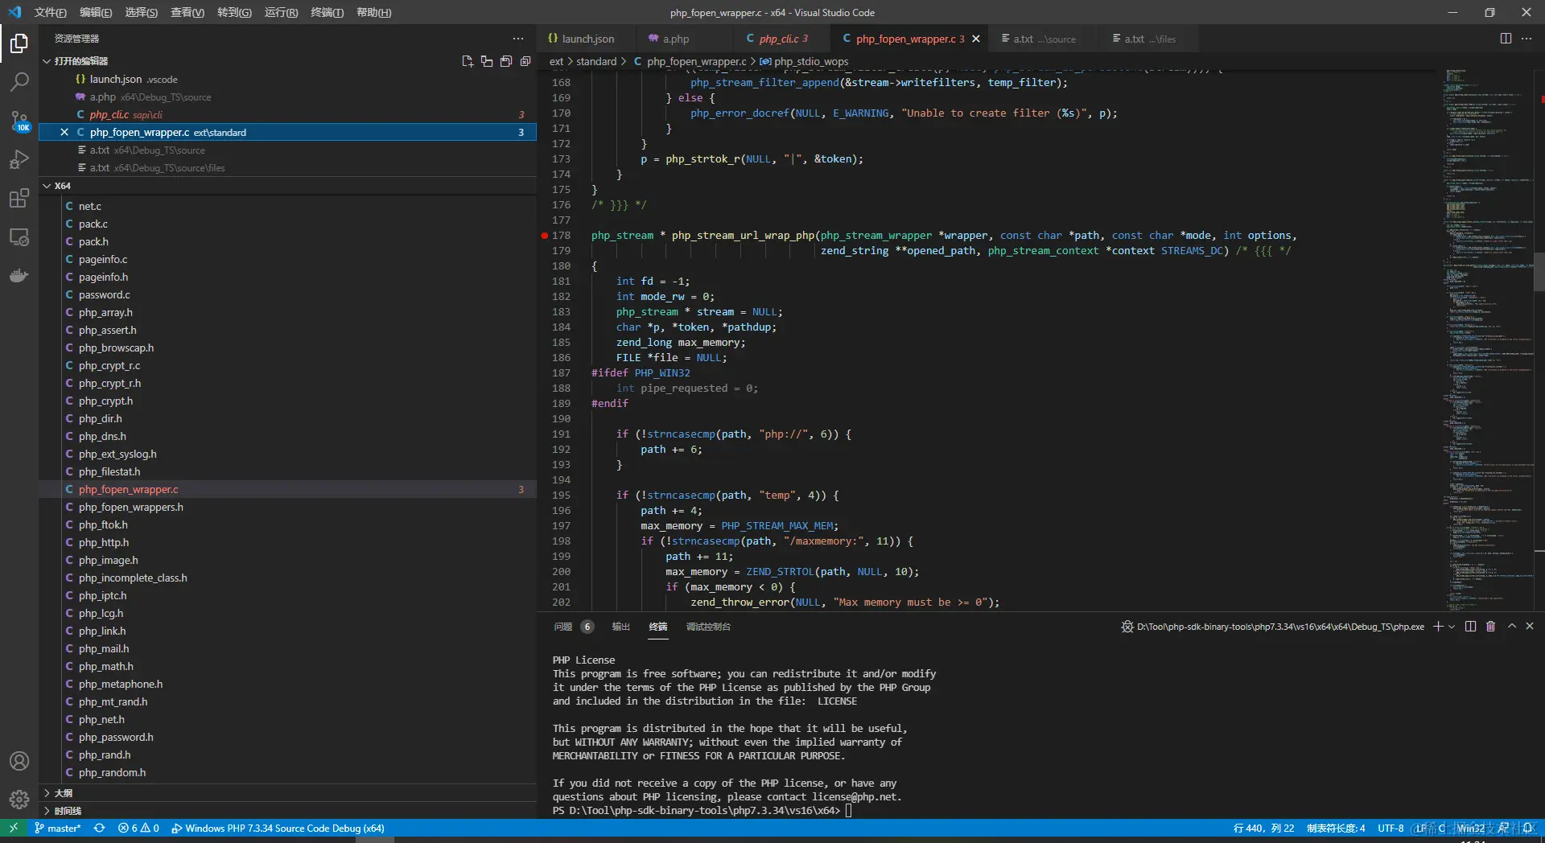Maximize the terminal panel with the chevron-up
The height and width of the screenshot is (843, 1545).
tap(1511, 627)
